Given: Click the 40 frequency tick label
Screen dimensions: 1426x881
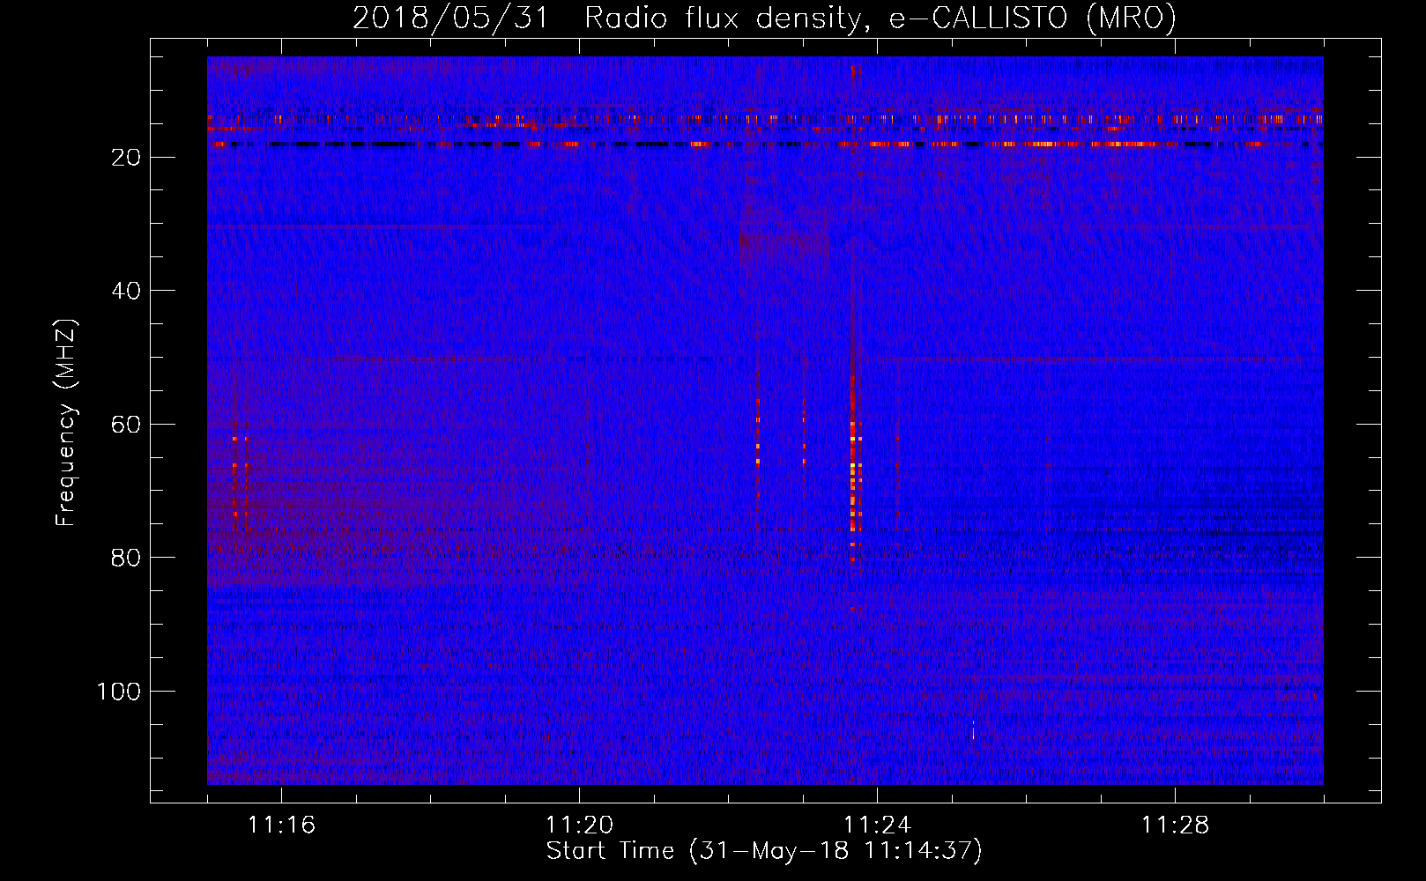Looking at the screenshot, I should click(x=126, y=291).
